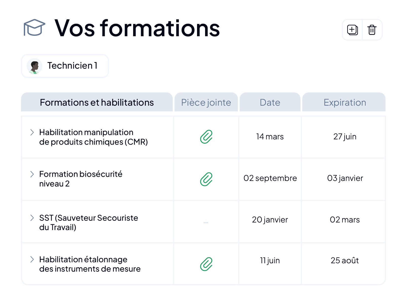Expand Habilitation étalonnage des instruments row
Image resolution: width=407 pixels, height=300 pixels.
pyautogui.click(x=32, y=259)
